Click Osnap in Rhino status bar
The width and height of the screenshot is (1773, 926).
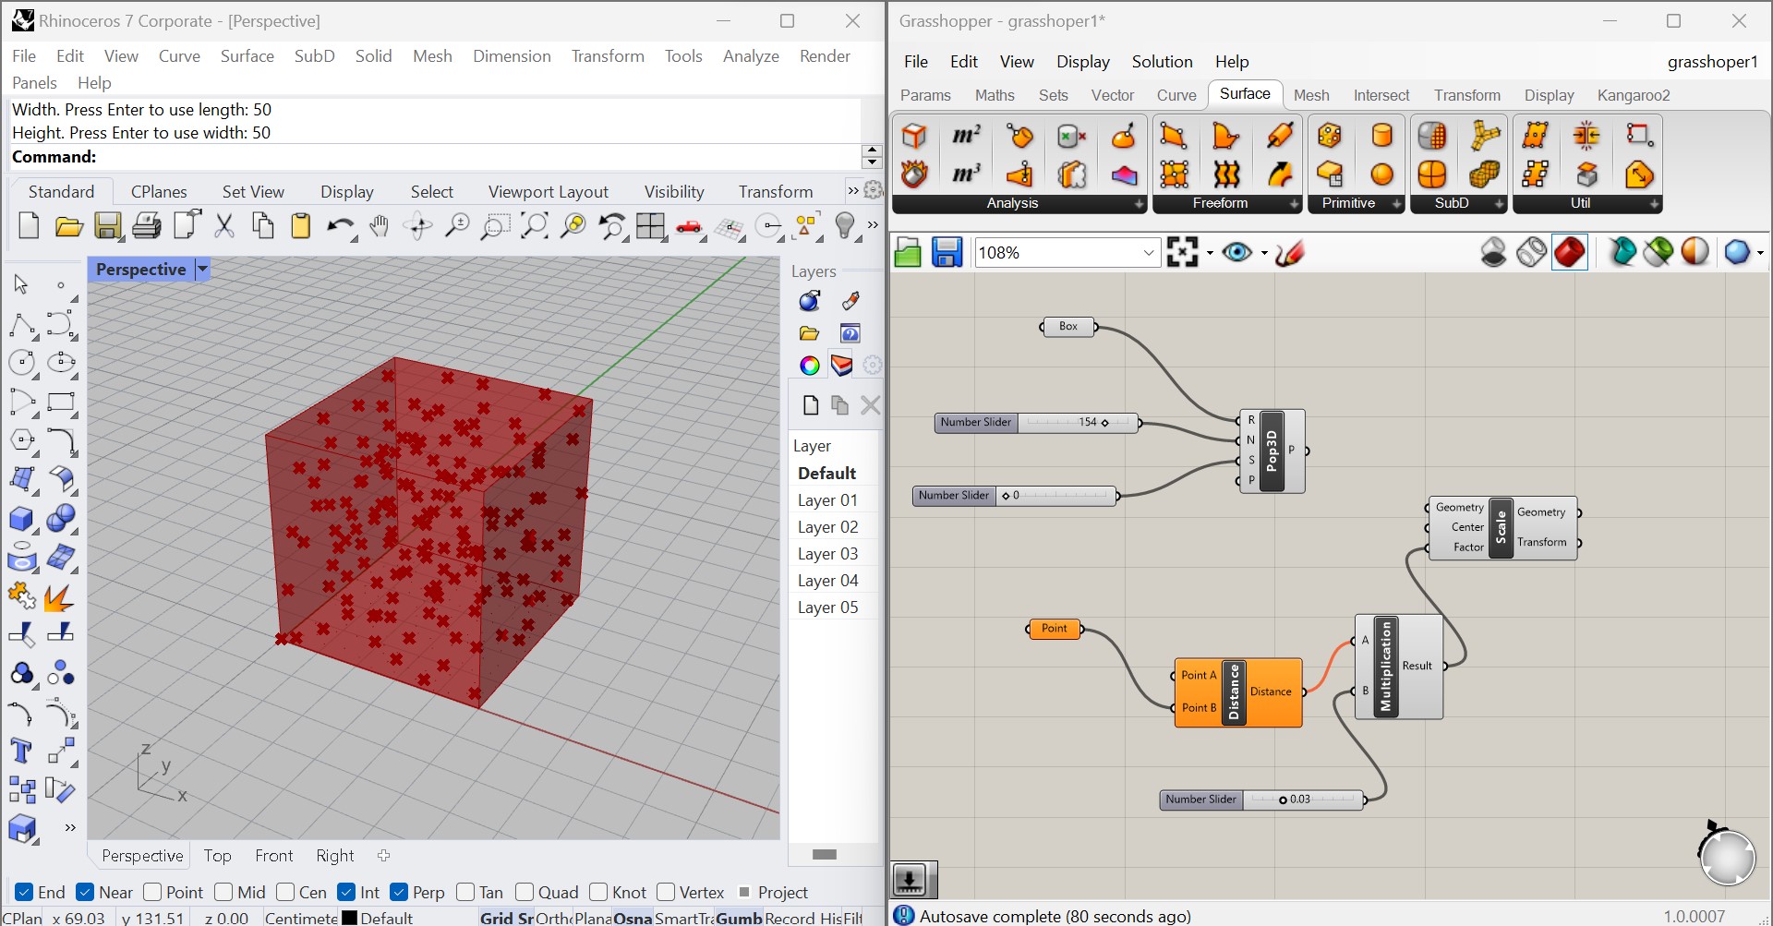point(633,918)
